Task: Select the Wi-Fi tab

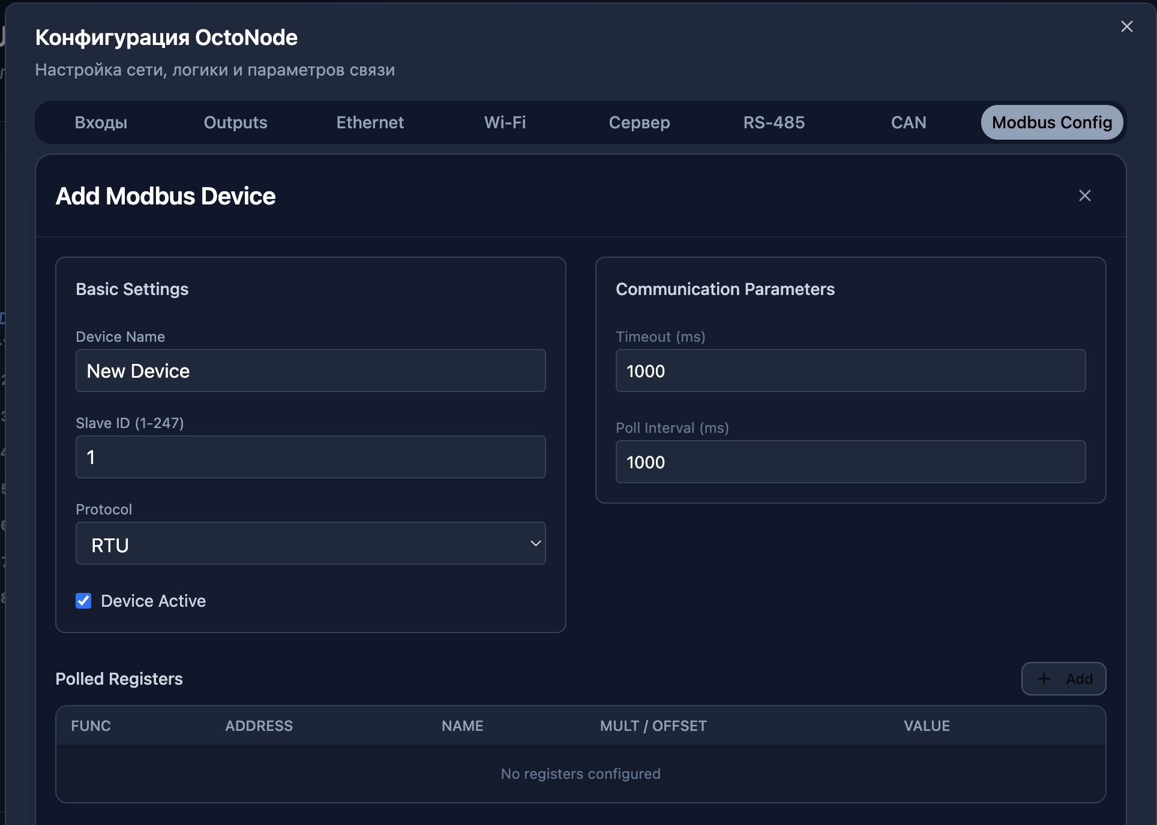Action: click(505, 122)
